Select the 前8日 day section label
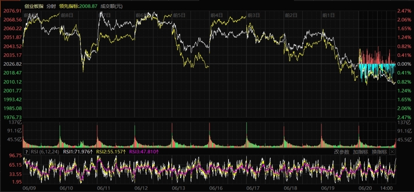Viewport: 414px width, 192px height. pyautogui.click(x=67, y=16)
